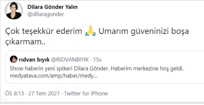Viewport: 204px width, 105px height.
Task: Click the word "iPhone" in tweet footer
Action: (99, 94)
